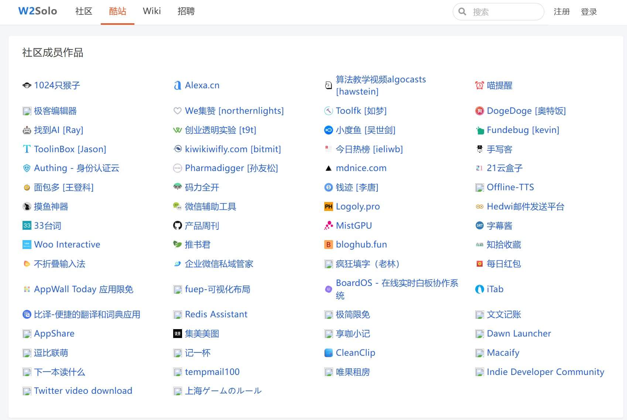Click the 注册 link

562,12
